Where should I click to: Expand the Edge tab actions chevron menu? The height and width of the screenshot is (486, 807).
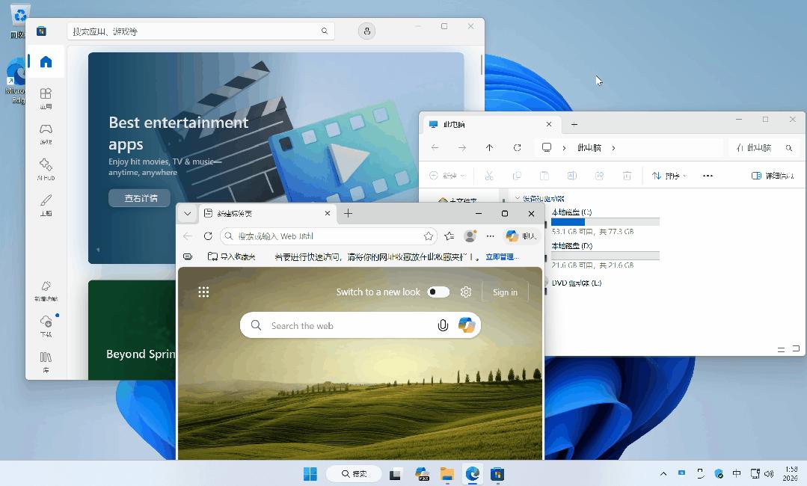pyautogui.click(x=188, y=214)
